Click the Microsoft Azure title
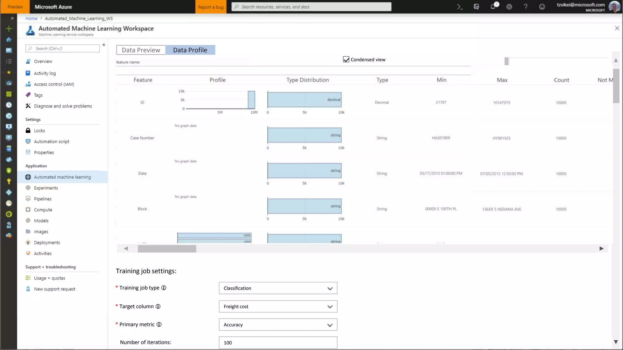 point(53,7)
